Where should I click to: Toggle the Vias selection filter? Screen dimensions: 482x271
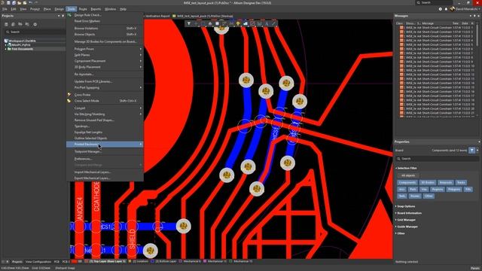424,189
